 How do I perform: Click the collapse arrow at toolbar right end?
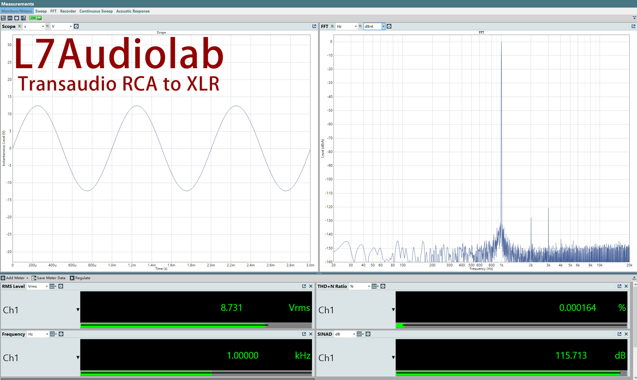coord(634,18)
